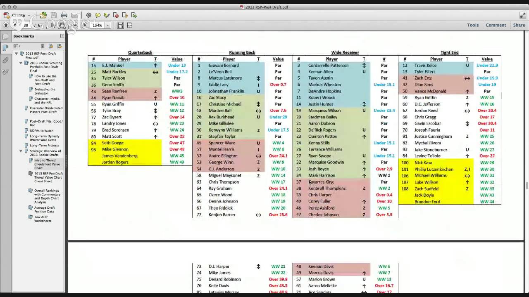Click the Running Back column heading
The image size is (529, 297).
(x=242, y=52)
